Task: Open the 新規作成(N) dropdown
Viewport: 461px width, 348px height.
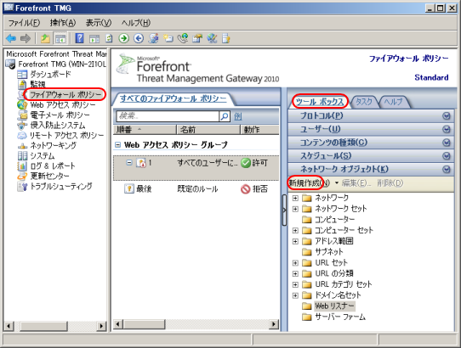Action: [x=313, y=183]
